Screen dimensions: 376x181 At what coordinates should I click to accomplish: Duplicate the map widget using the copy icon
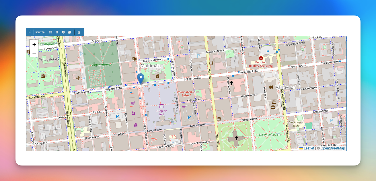pyautogui.click(x=70, y=32)
